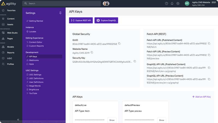
Task: Open Webhooks settings
Action: click(32, 60)
